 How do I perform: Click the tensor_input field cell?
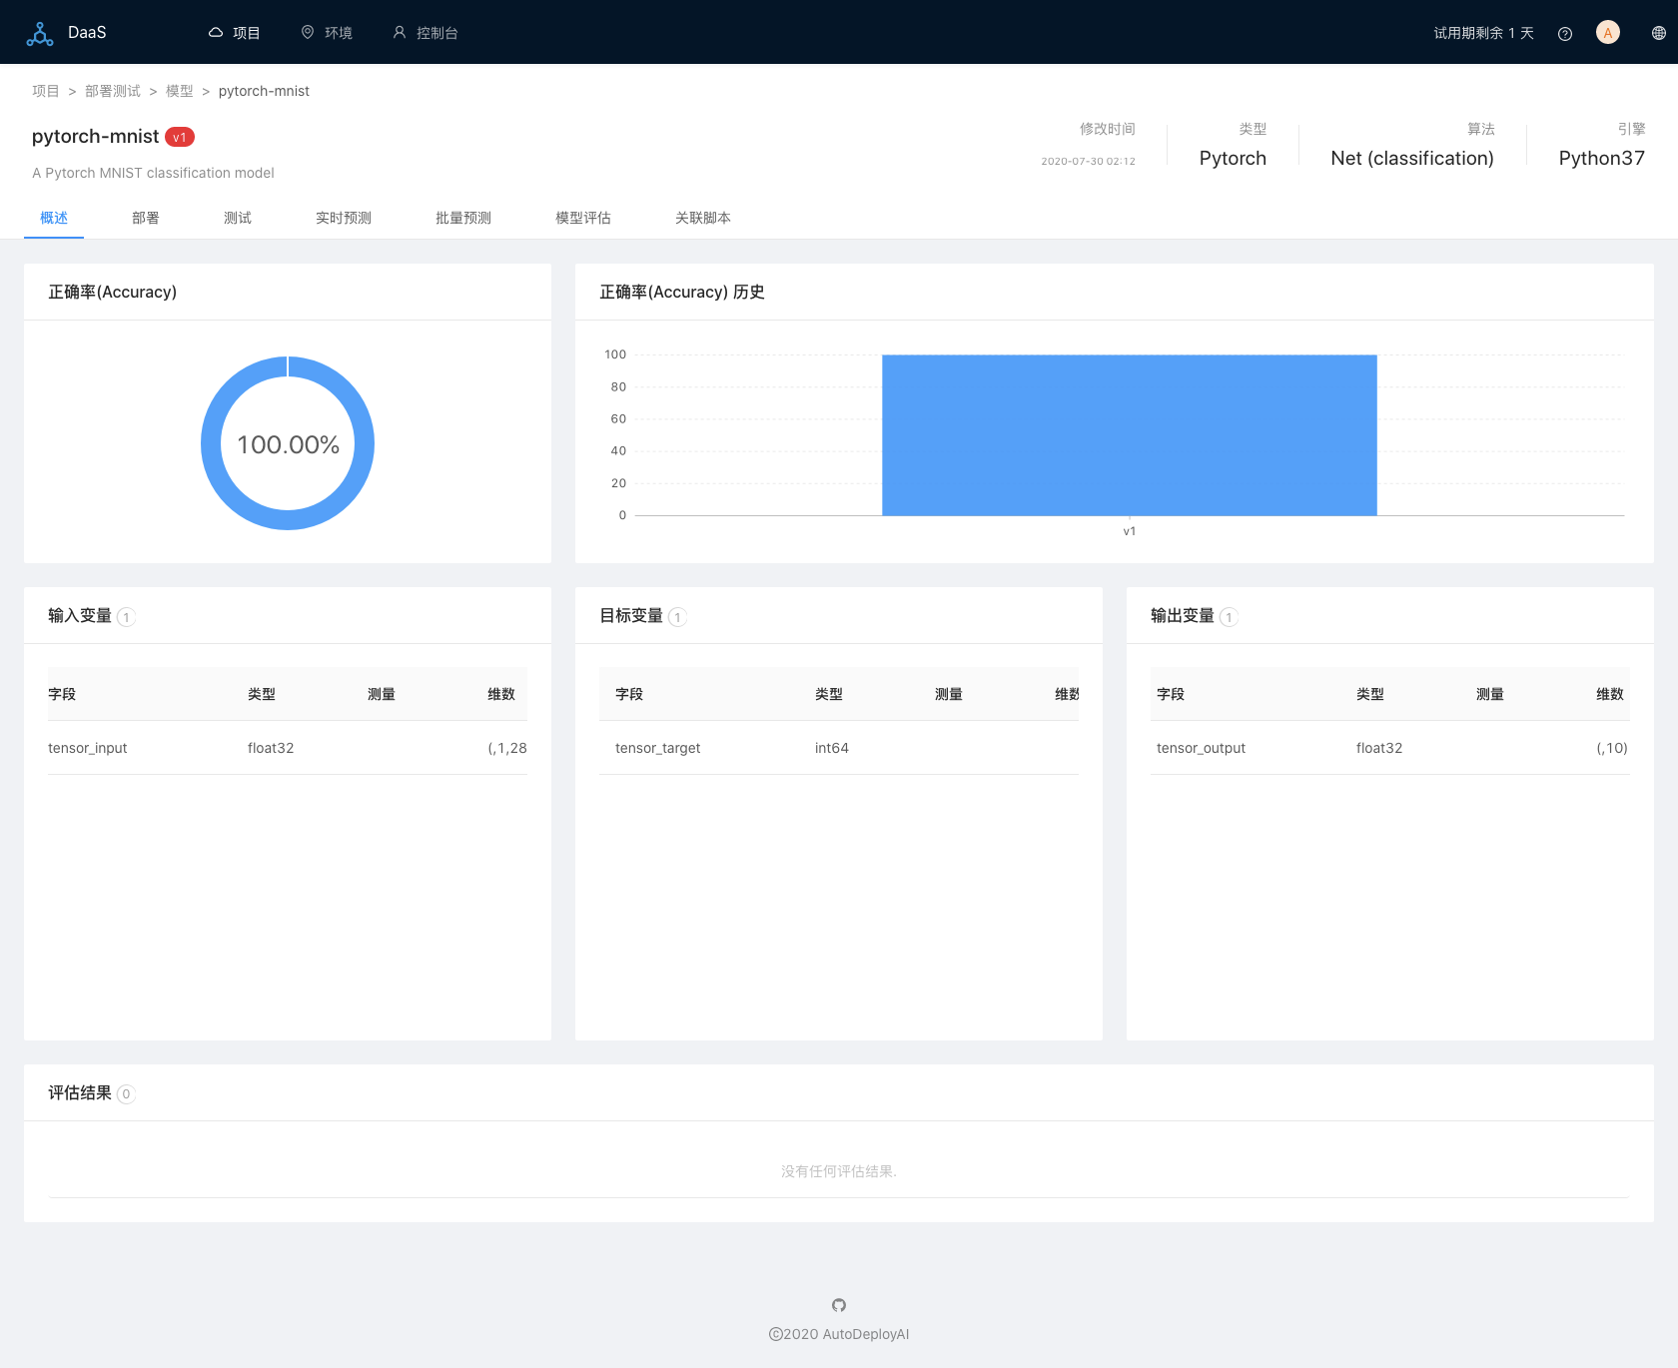point(88,748)
